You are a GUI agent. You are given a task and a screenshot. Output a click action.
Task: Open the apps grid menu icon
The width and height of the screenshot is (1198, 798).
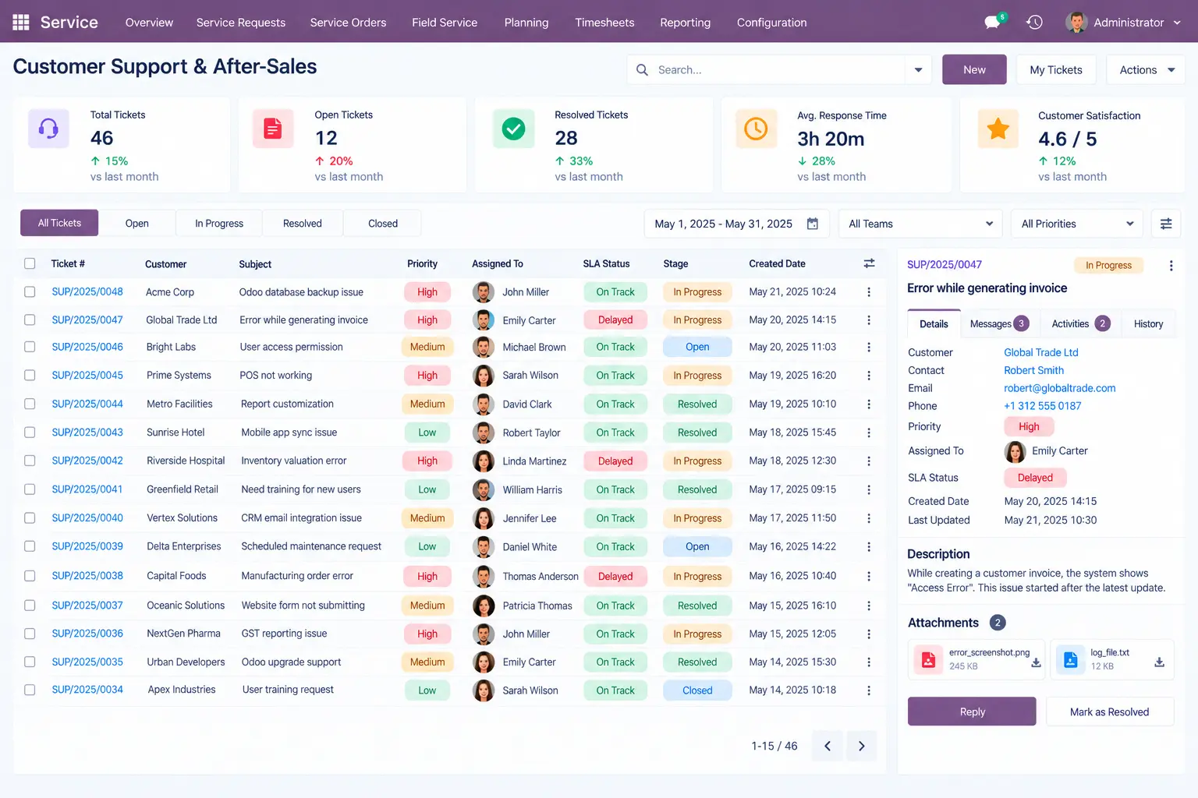coord(21,22)
